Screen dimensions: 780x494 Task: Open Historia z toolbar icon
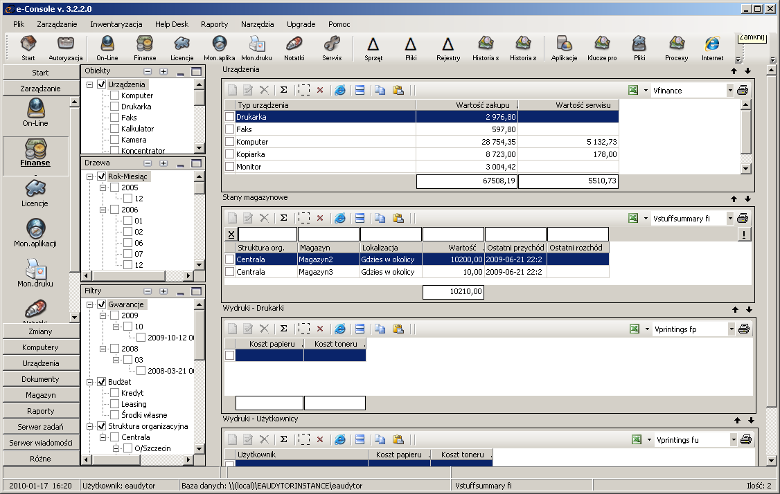(523, 48)
